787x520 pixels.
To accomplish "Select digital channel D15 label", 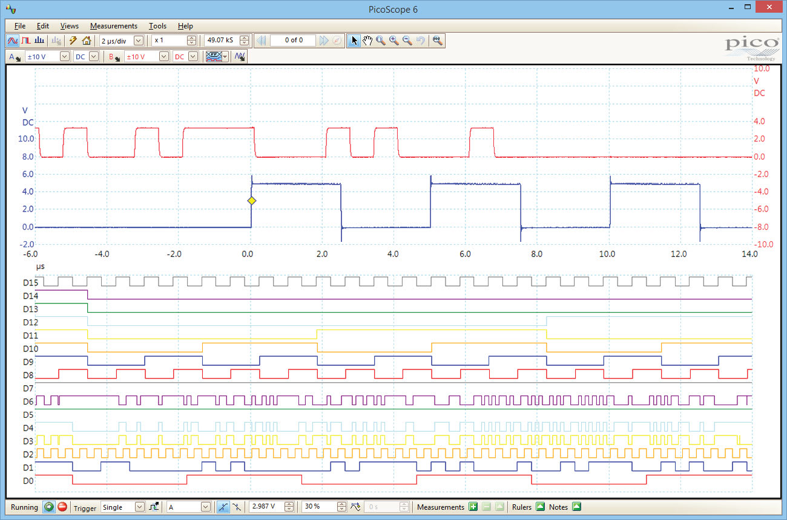I will point(30,282).
